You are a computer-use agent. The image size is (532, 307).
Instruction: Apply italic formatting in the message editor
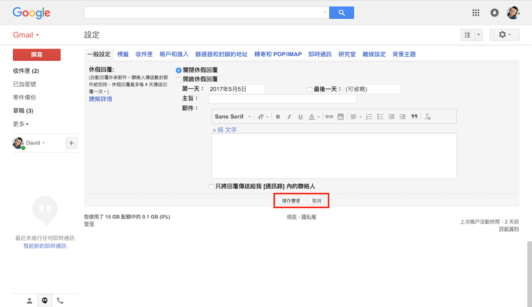(289, 117)
